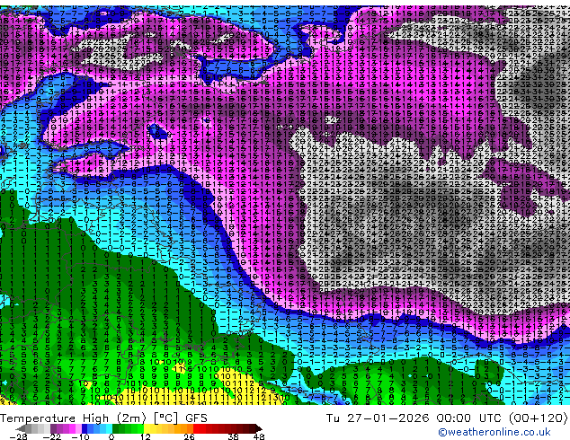The width and height of the screenshot is (570, 440).
Task: Click the 38 label on the color scale
Action: tap(234, 436)
